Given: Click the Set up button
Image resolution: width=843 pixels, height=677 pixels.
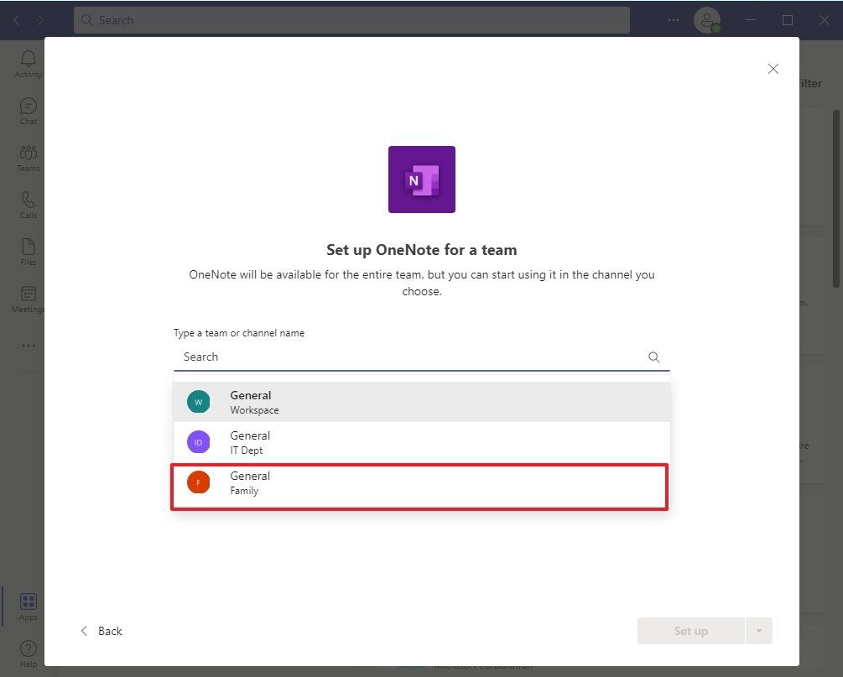Looking at the screenshot, I should pyautogui.click(x=691, y=630).
